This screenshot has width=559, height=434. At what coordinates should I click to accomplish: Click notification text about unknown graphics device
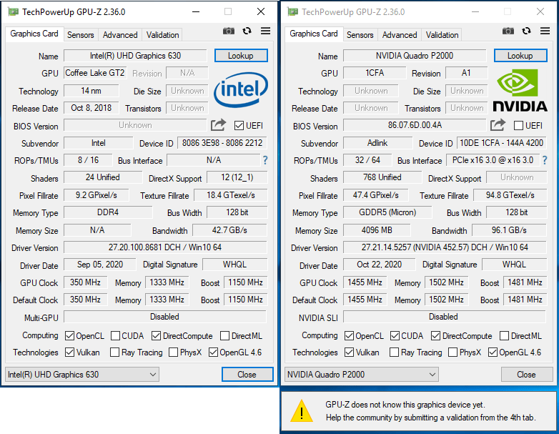click(x=430, y=411)
